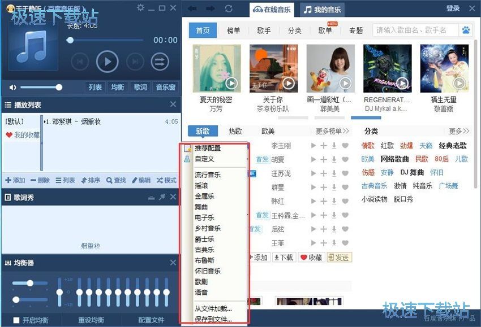
Task: Pin the 歌词秀 lyrics panel
Action: pyautogui.click(x=162, y=197)
